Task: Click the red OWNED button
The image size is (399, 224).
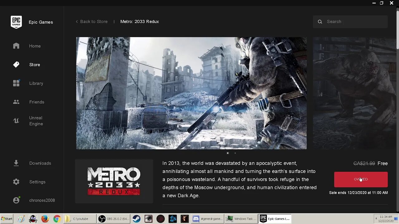Action: [361, 179]
